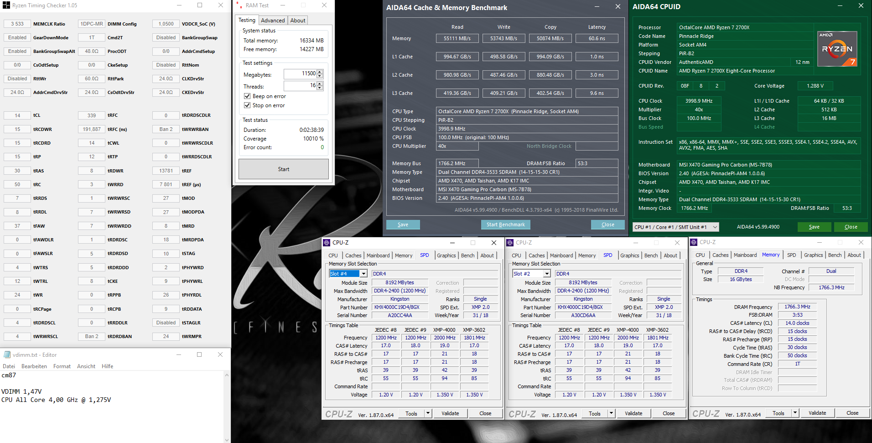Select the Bench tab in CPU-Z
872x443 pixels.
(x=467, y=255)
